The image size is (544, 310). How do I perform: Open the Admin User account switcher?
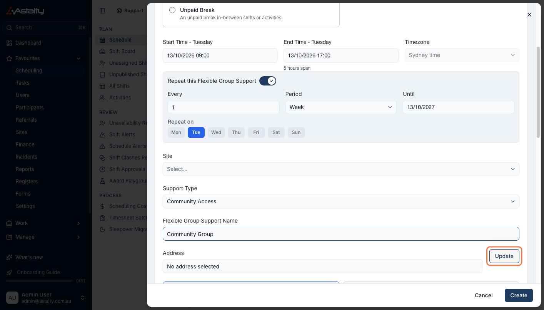pos(45,298)
